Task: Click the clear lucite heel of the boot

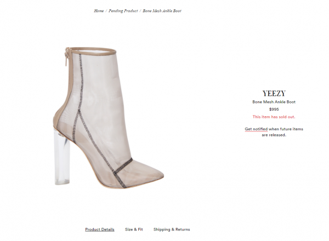Action: click(x=62, y=157)
